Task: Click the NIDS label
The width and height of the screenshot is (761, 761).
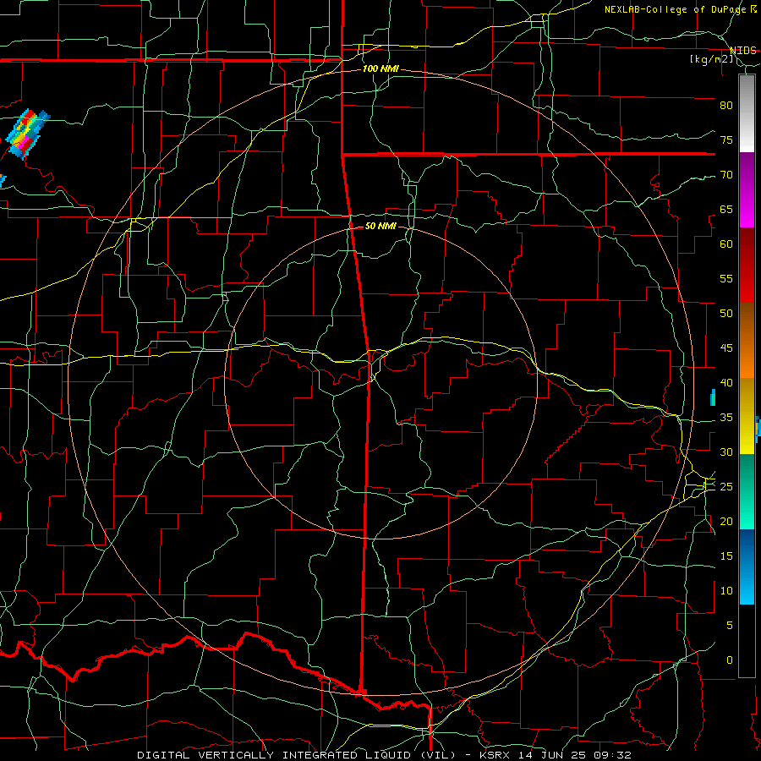Action: click(x=742, y=51)
